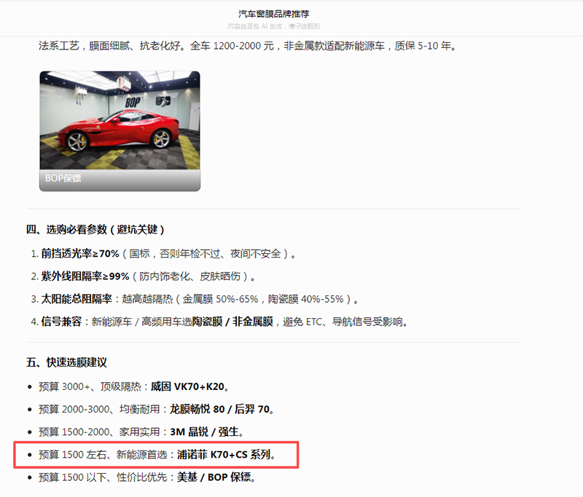The image size is (583, 497).
Task: Click heading 五、快速选膜建议
Action: click(66, 362)
